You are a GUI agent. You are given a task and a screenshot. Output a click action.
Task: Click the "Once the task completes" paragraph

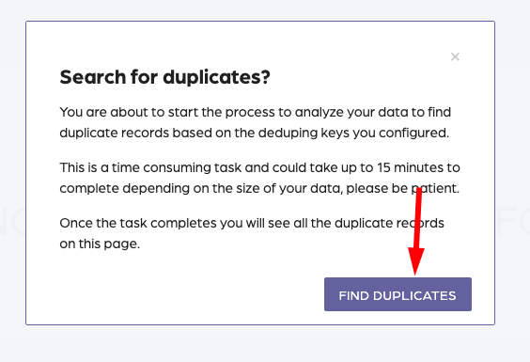coord(252,233)
